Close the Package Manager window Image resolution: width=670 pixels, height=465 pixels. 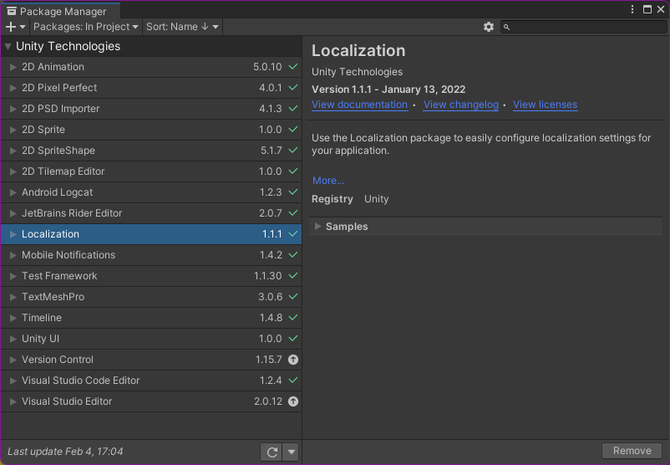click(661, 9)
